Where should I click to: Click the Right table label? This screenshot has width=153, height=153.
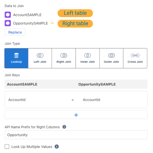pos(75,24)
